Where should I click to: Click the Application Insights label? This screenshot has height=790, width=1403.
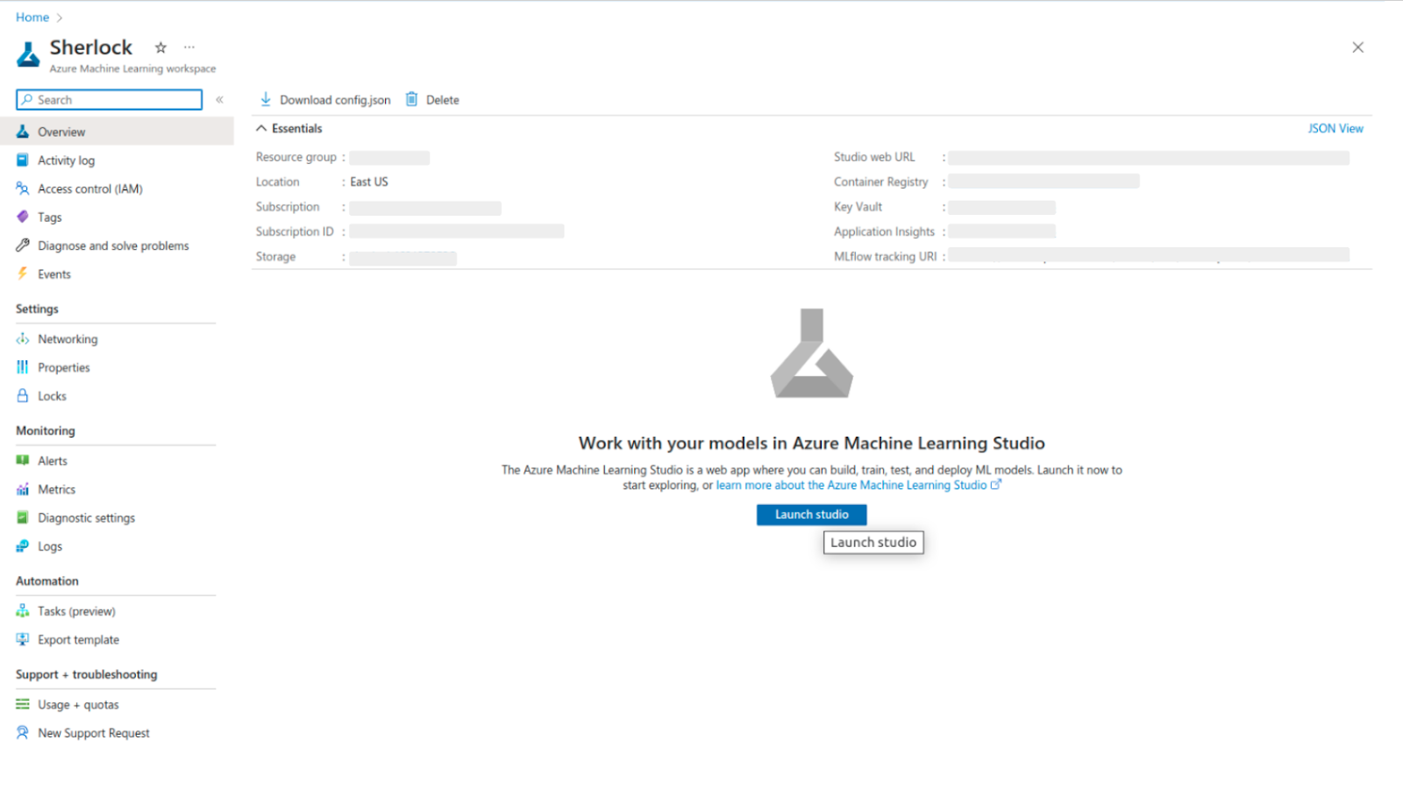tap(884, 231)
